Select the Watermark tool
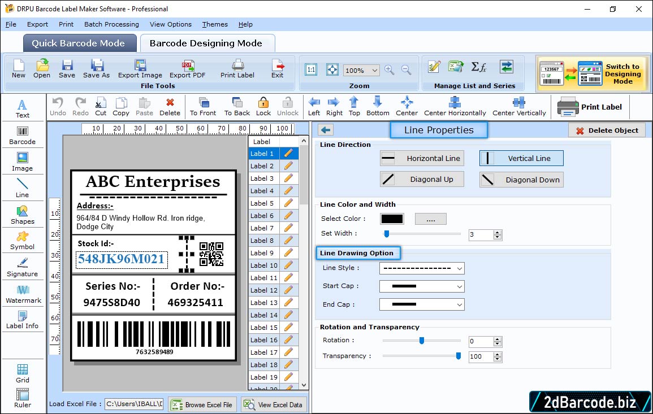Viewport: 653px width, 414px height. (x=23, y=294)
